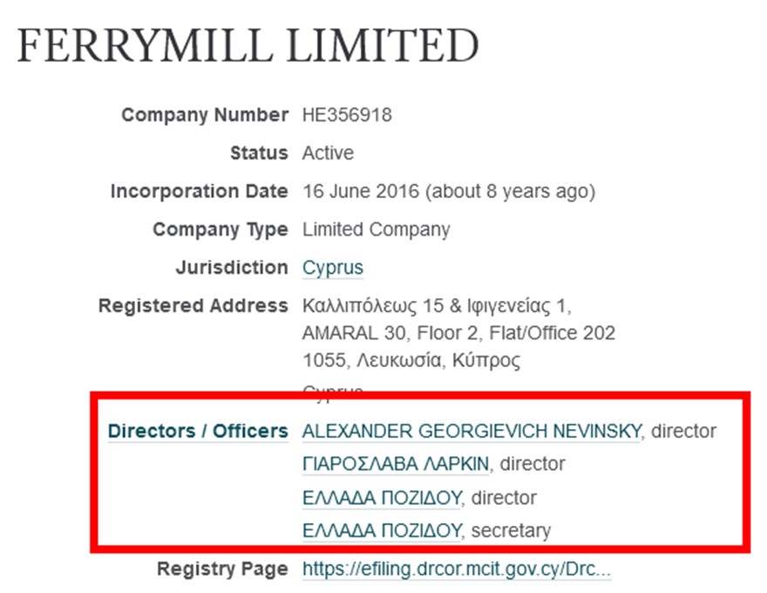The image size is (767, 593).
Task: Open Alexander Georgievich Nevinsky's officer page
Action: point(472,431)
